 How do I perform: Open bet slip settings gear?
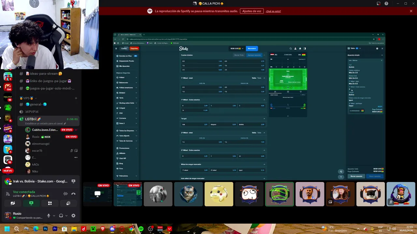[377, 48]
